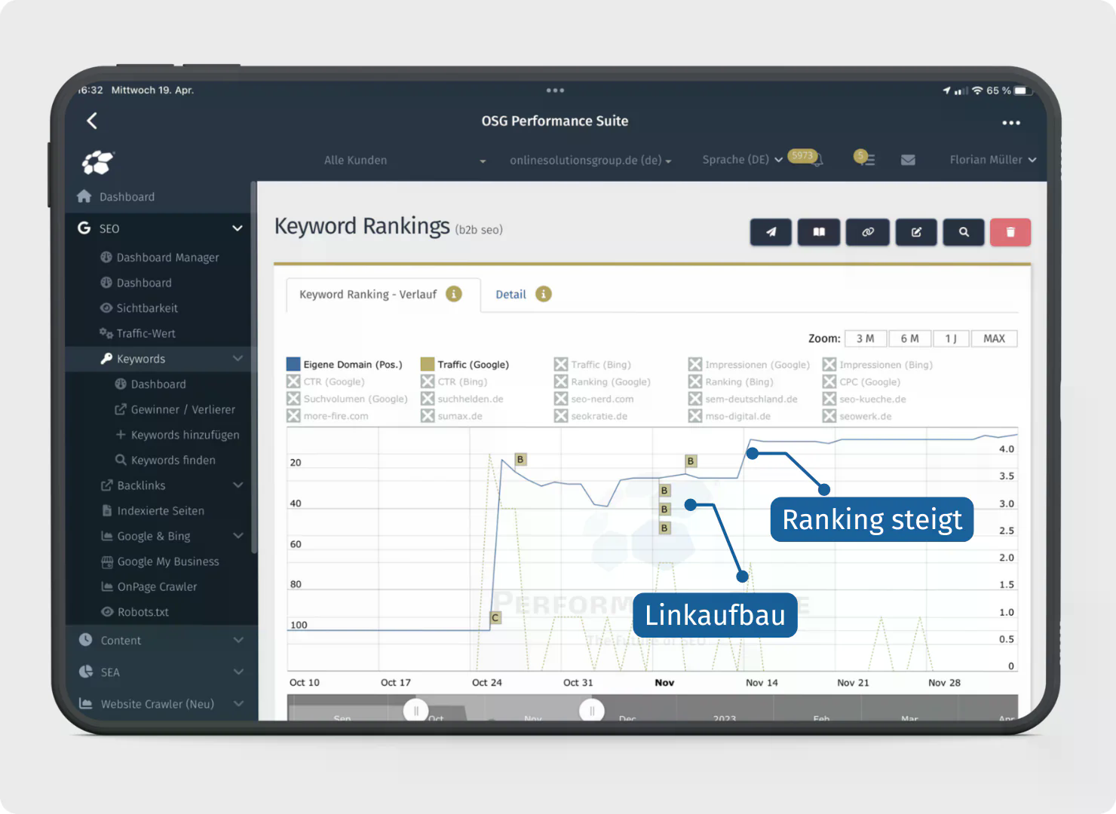Enable the suchhelden.de competitor series

tap(428, 399)
